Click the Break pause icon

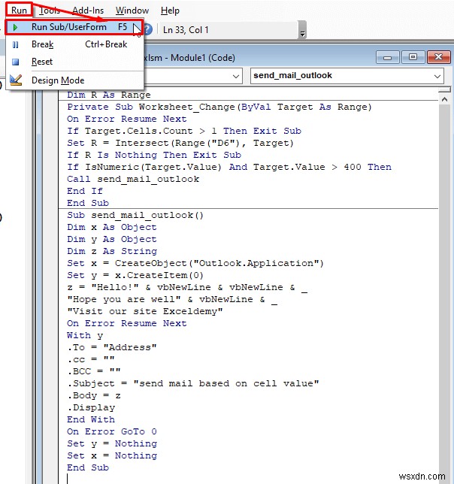(15, 45)
